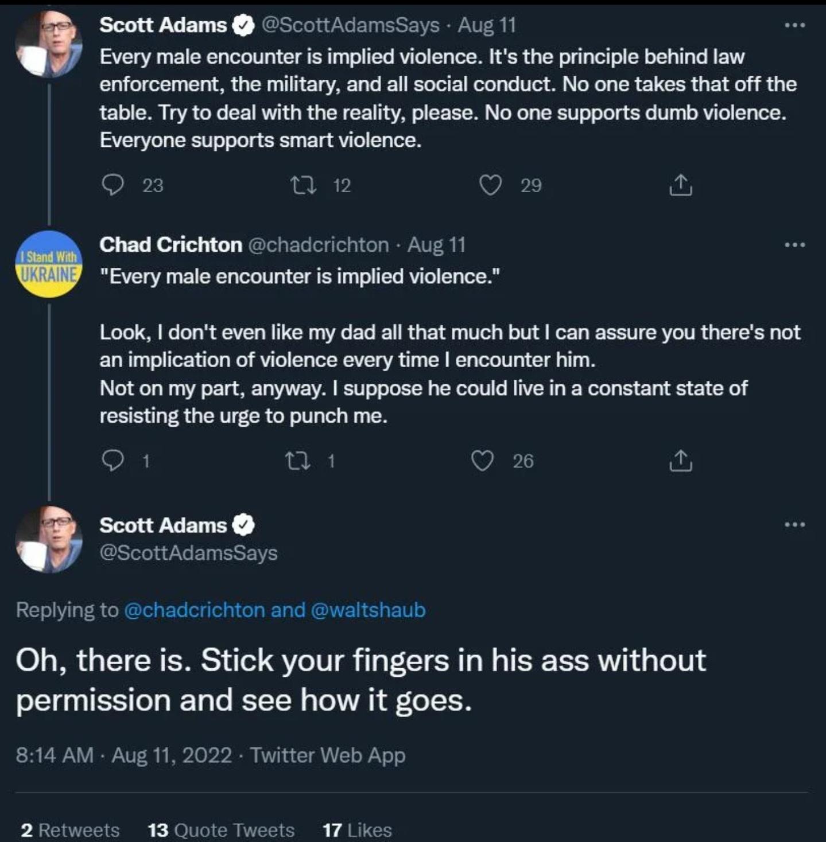The height and width of the screenshot is (842, 826).
Task: Like Chad Crichton's tweet
Action: [x=482, y=461]
